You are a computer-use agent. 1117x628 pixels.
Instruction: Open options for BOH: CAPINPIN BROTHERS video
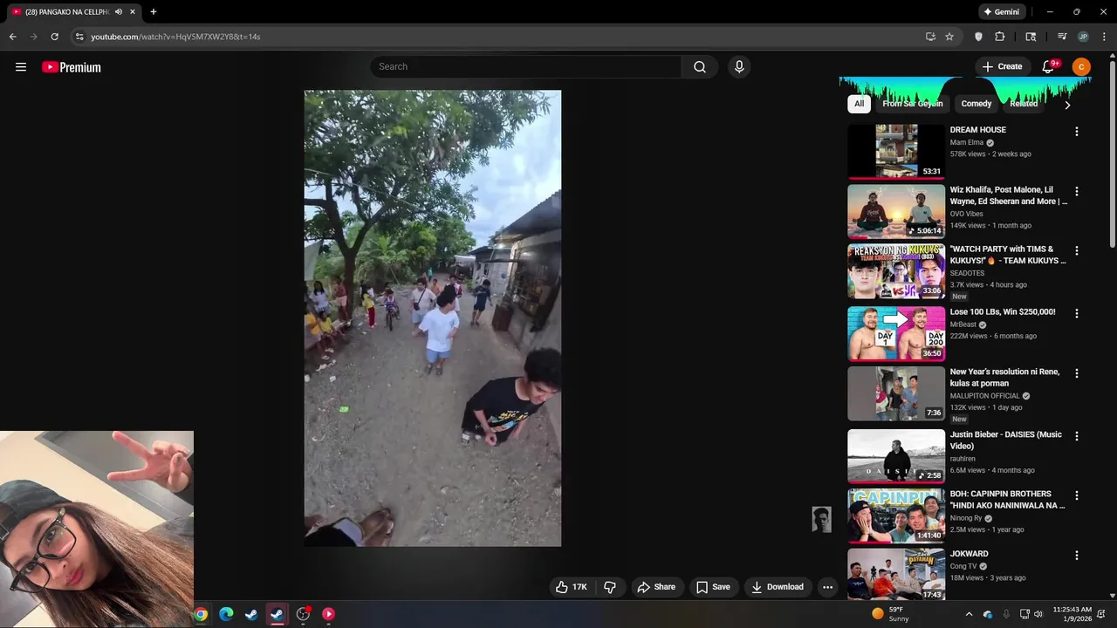1076,495
